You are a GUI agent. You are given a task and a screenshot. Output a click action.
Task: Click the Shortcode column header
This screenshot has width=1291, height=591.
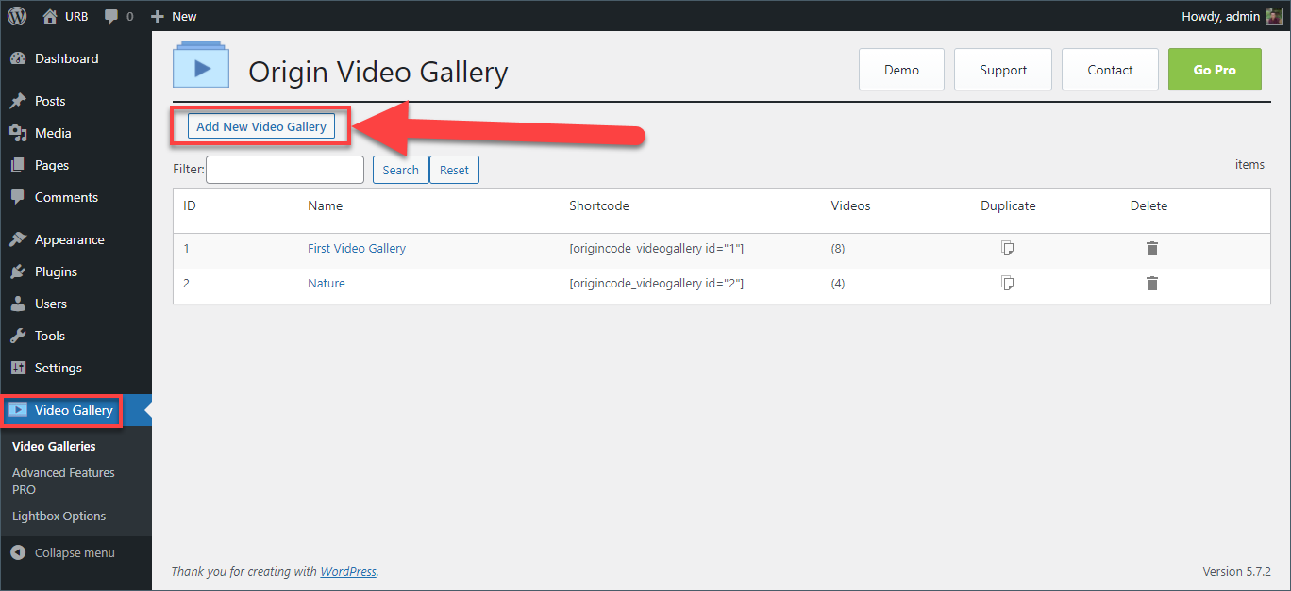(x=599, y=205)
